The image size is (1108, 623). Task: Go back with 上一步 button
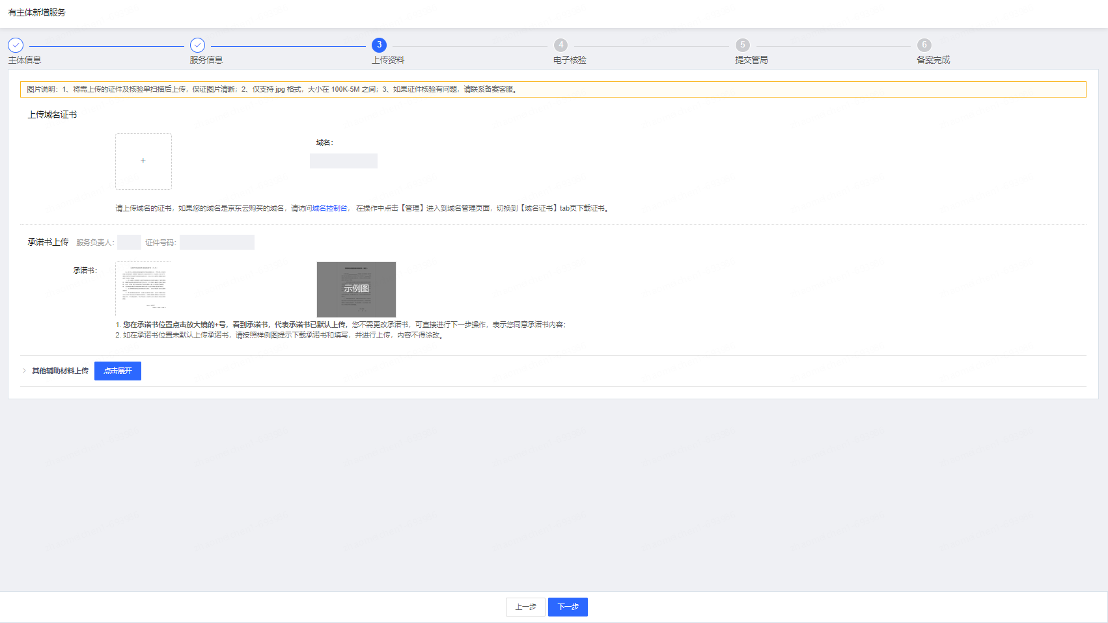click(525, 607)
